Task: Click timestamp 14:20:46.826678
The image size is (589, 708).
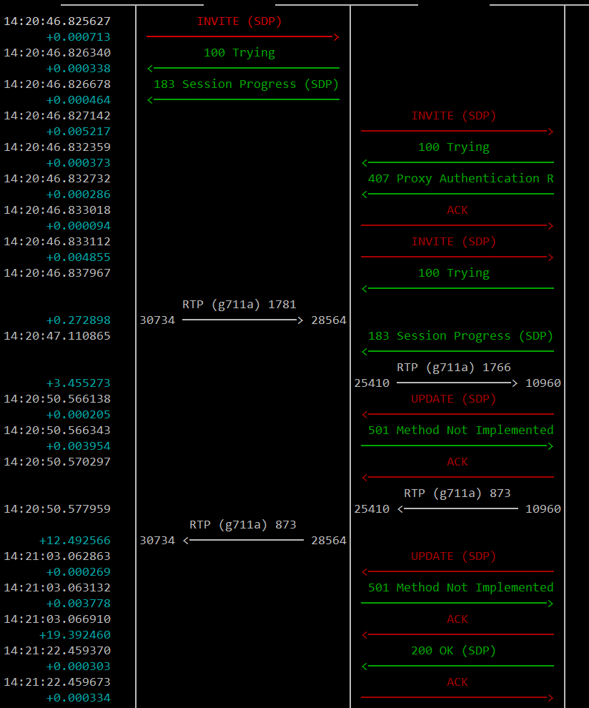Action: [x=57, y=84]
